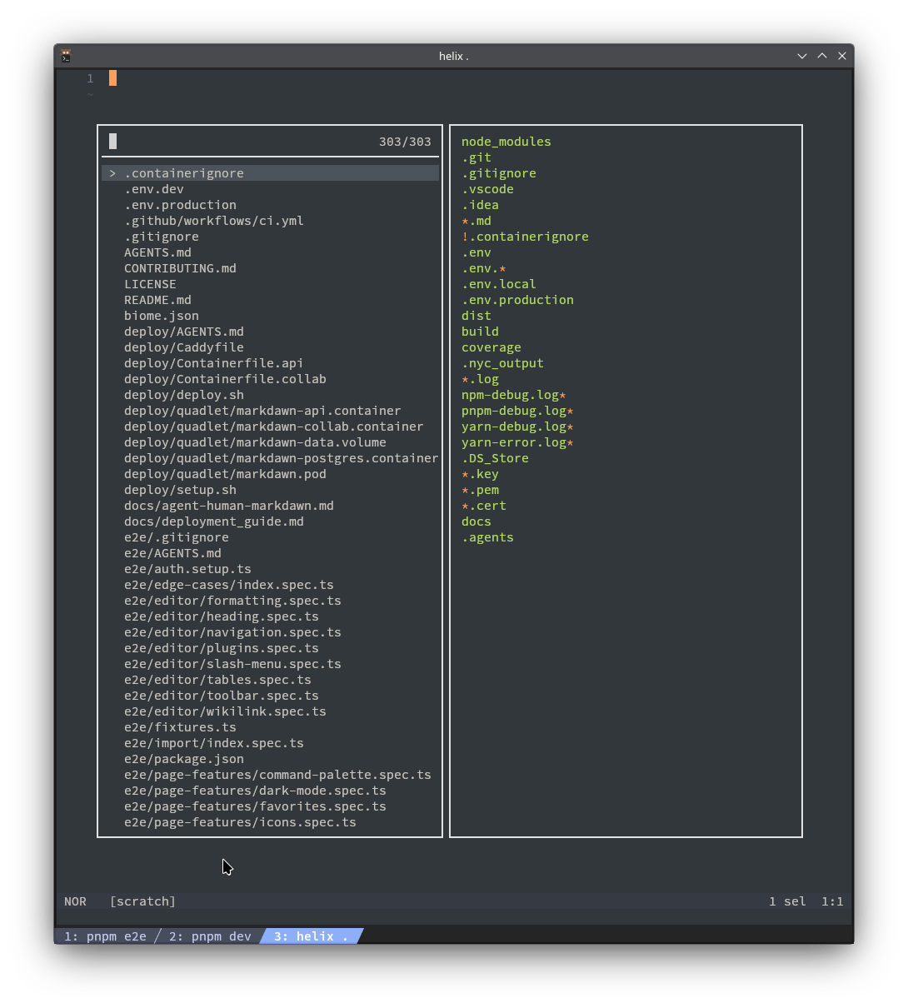Image resolution: width=908 pixels, height=1008 pixels.
Task: Click .agents line in preview pane
Action: coord(487,537)
